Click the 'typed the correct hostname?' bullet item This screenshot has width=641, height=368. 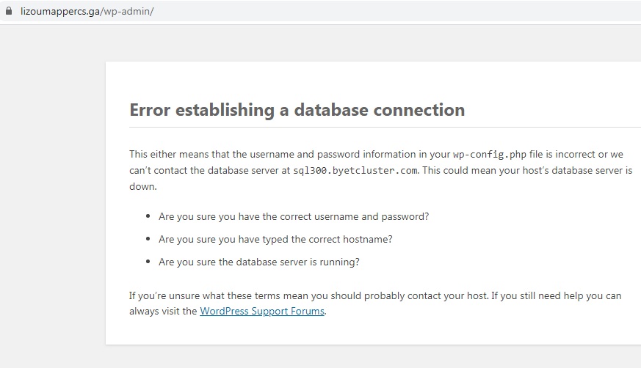[x=275, y=240]
